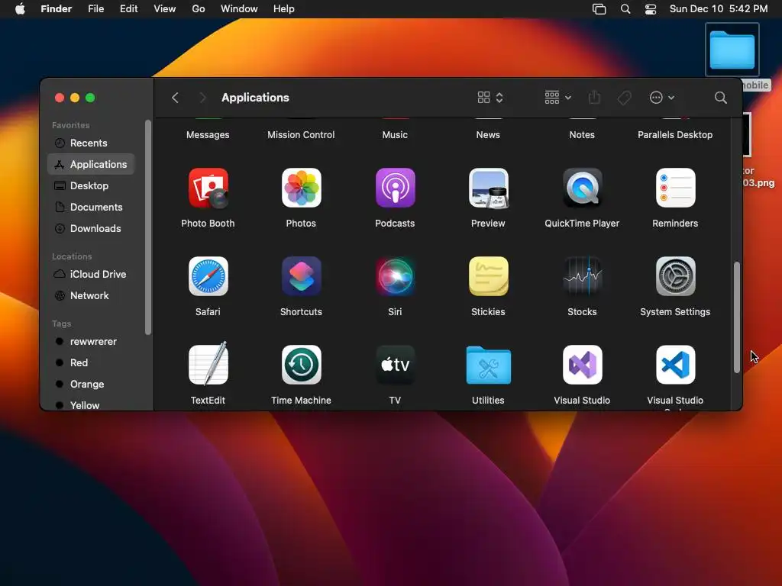Viewport: 782px width, 586px height.
Task: Open the icon view switcher dropdown
Action: click(x=490, y=97)
